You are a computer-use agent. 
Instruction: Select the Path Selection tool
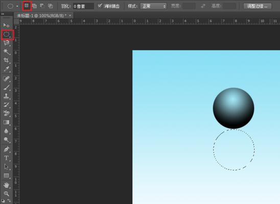click(7, 167)
